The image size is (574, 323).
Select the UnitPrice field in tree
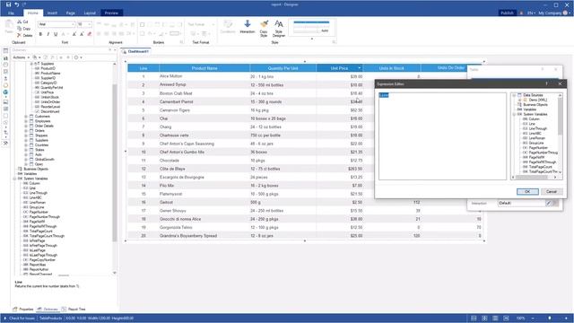(x=48, y=92)
